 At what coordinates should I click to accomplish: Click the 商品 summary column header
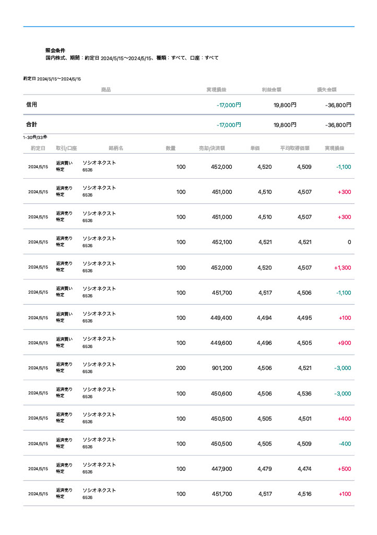106,90
